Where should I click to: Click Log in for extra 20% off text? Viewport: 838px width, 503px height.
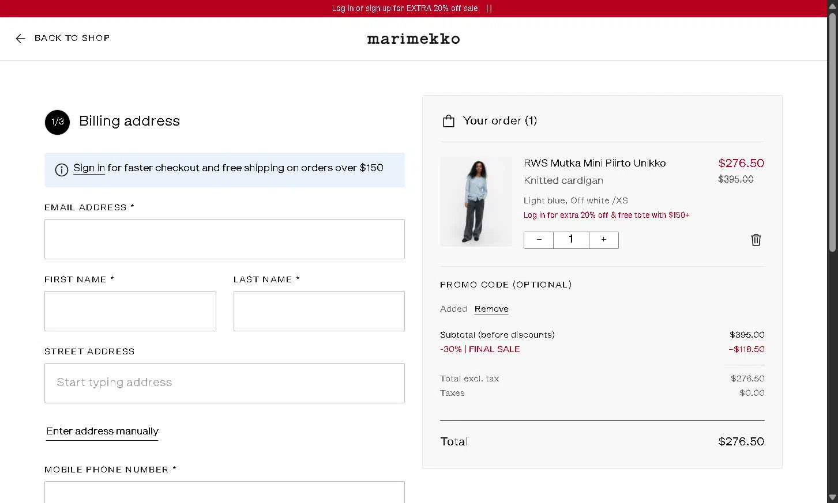click(606, 215)
